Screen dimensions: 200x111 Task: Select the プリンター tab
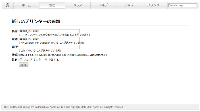(155, 5)
